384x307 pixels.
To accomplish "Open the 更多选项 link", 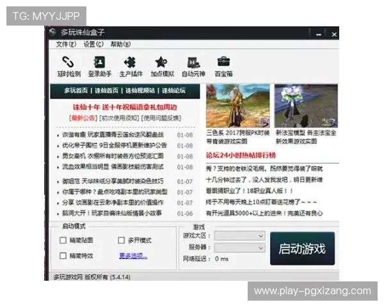I will coord(133,256).
